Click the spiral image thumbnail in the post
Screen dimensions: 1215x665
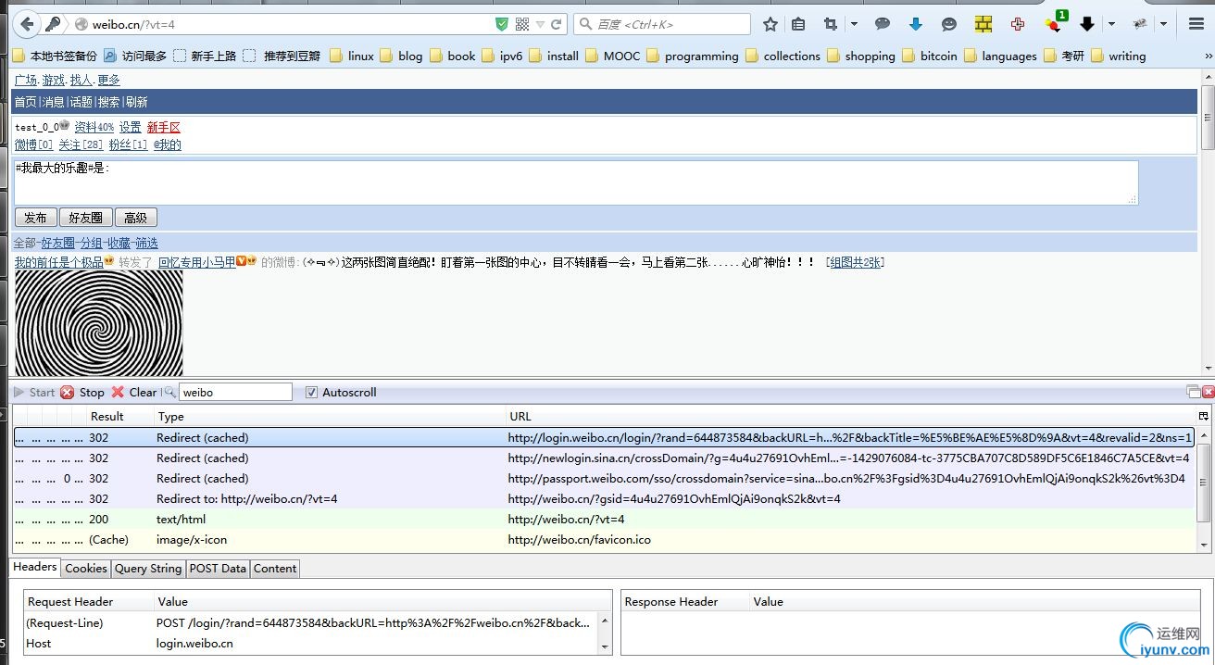[x=99, y=323]
